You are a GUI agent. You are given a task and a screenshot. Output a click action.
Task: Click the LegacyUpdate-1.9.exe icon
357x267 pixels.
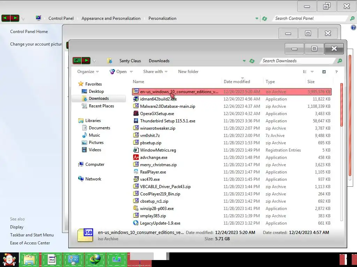pos(136,223)
